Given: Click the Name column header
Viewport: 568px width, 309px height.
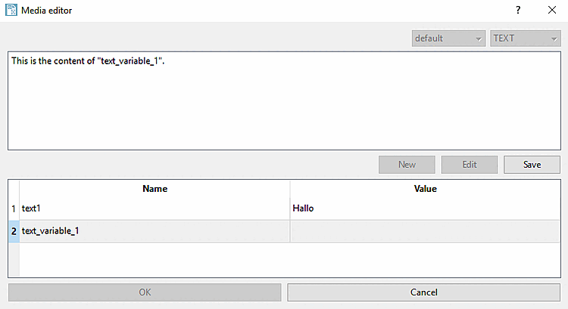Looking at the screenshot, I should tap(154, 189).
